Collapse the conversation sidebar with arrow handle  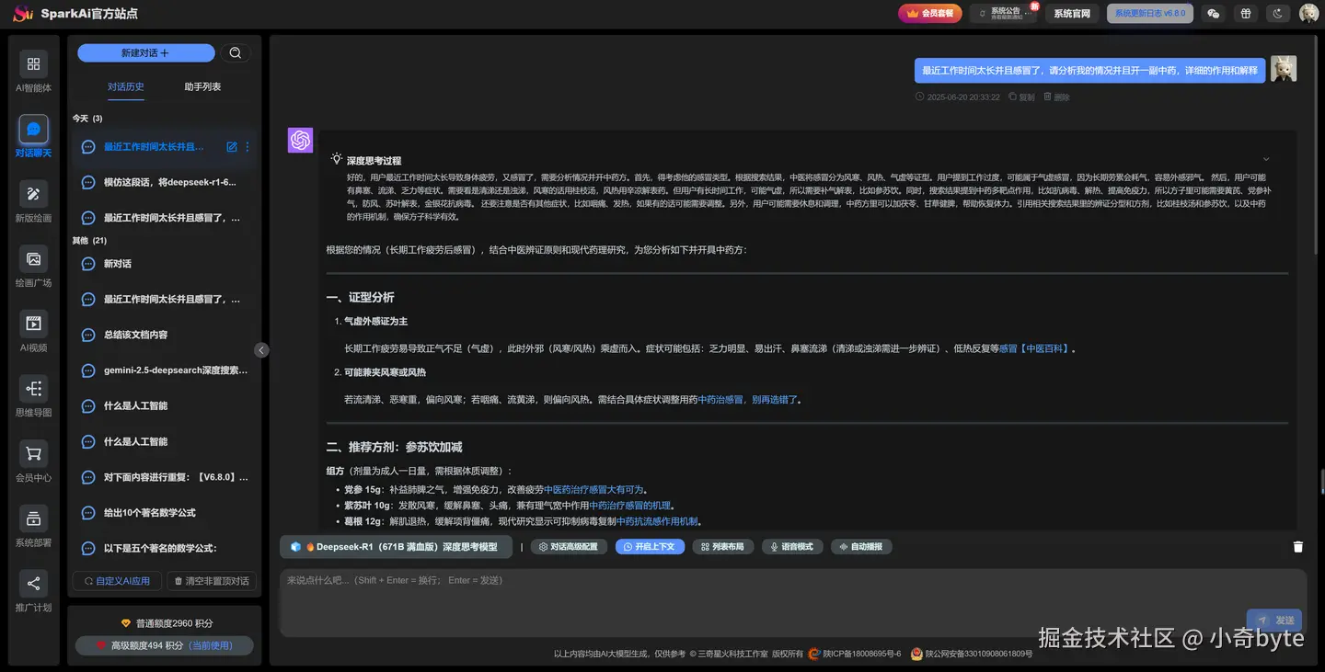click(261, 350)
